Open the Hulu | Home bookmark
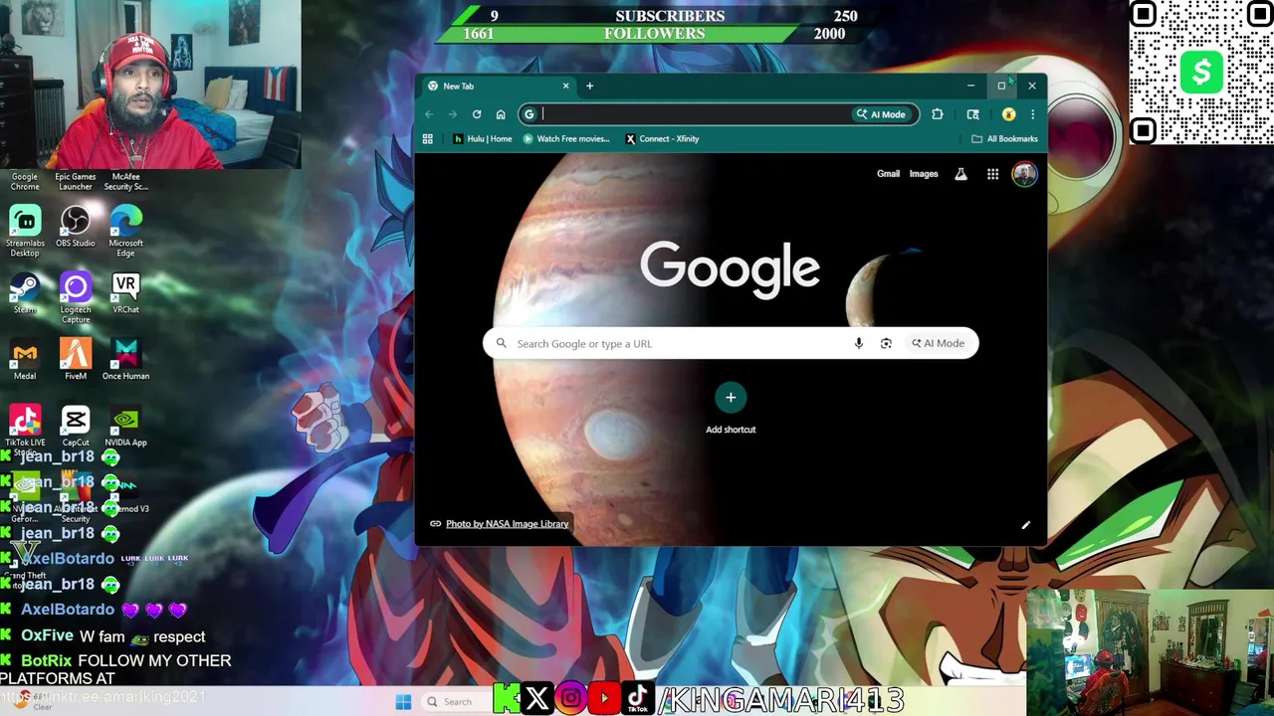 pos(483,139)
